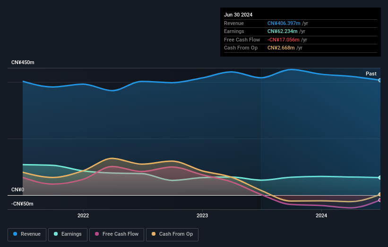
Task: Click the 2022 x-axis label
Action: pos(83,215)
